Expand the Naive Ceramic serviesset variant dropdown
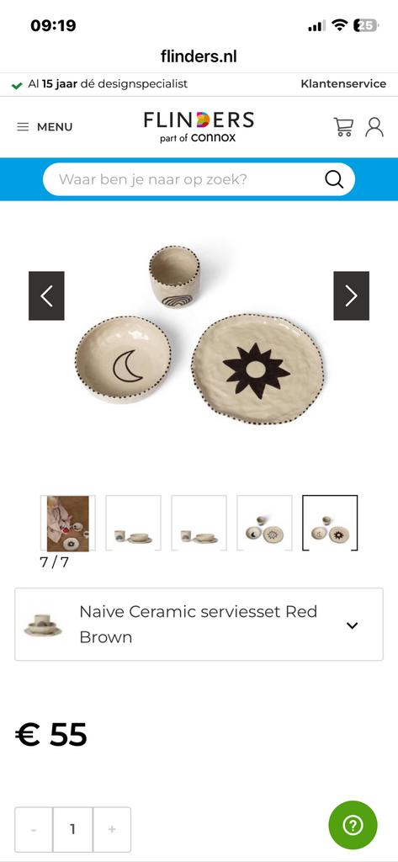The width and height of the screenshot is (398, 862). point(199,625)
